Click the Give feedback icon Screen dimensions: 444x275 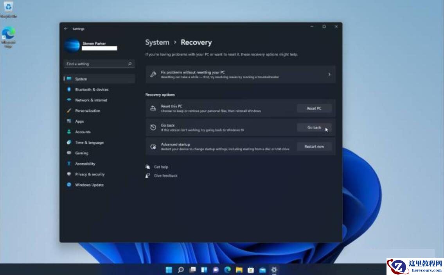click(x=147, y=175)
